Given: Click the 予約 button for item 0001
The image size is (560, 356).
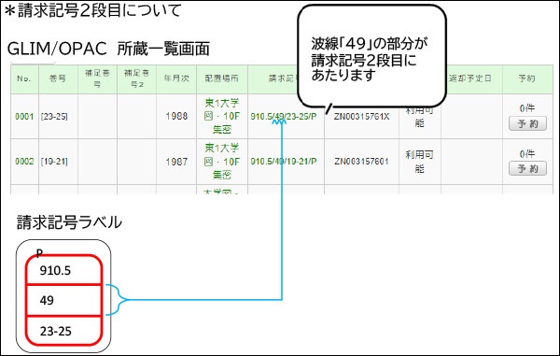Looking at the screenshot, I should 527,123.
